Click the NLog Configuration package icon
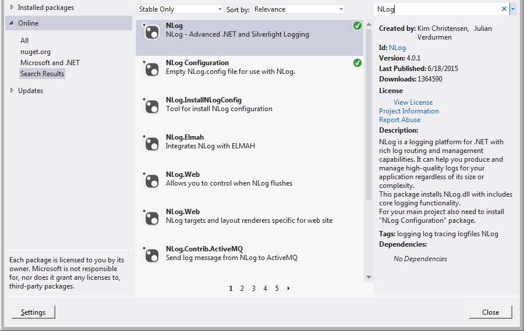524x331 pixels. (x=151, y=69)
